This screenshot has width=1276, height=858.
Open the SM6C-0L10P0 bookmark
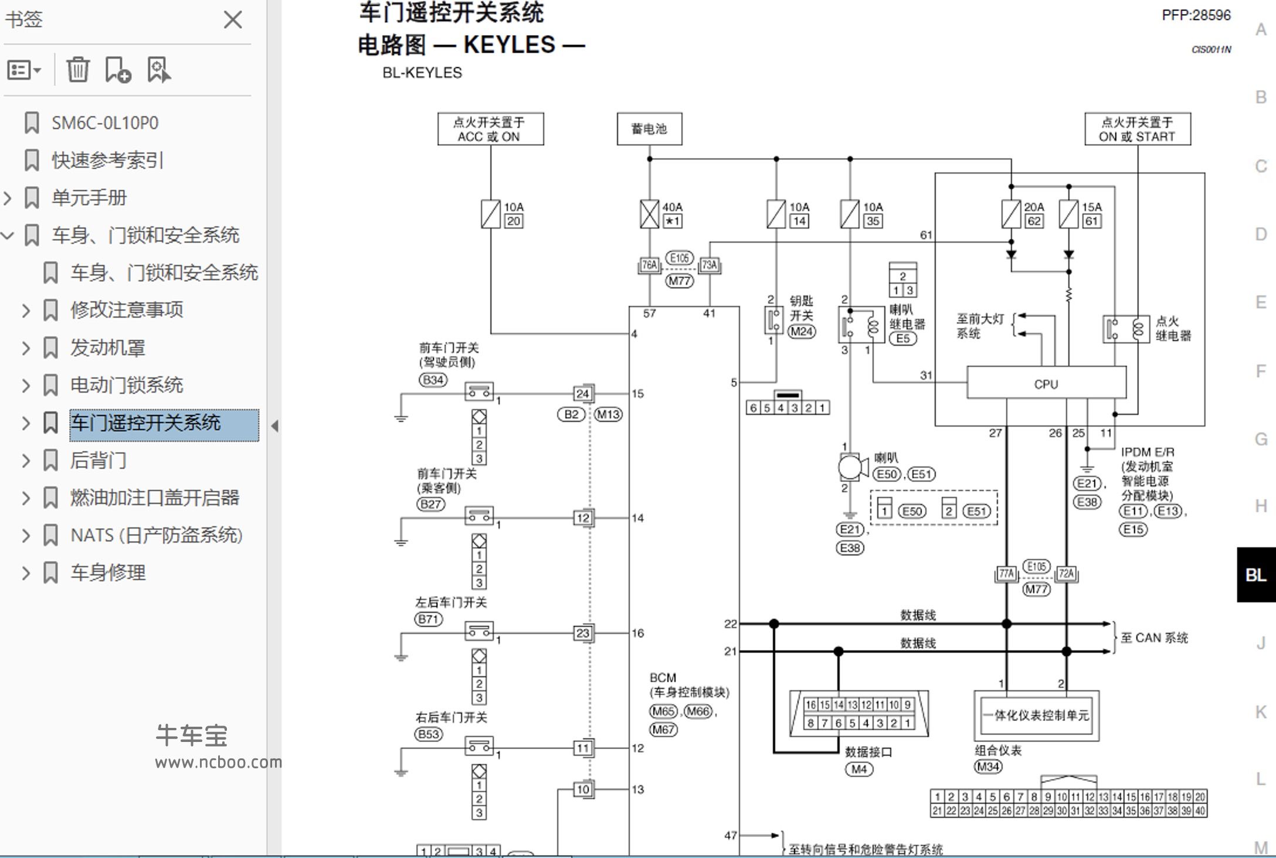(x=105, y=123)
